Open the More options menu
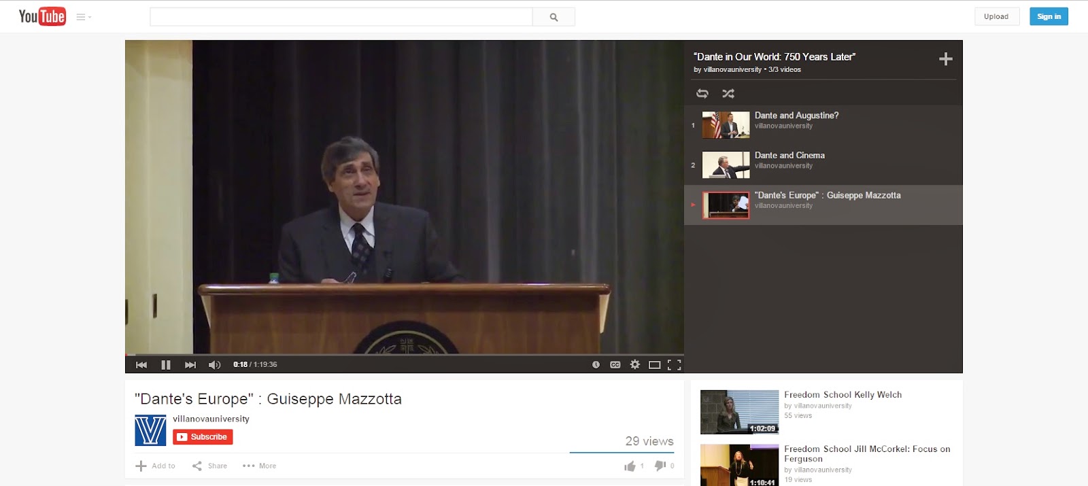Screen dimensions: 1088x486 coord(259,466)
